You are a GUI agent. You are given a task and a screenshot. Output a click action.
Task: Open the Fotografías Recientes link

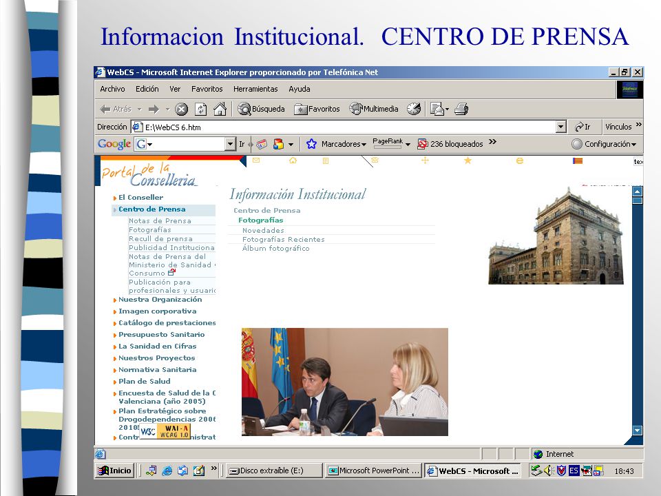[x=283, y=240]
